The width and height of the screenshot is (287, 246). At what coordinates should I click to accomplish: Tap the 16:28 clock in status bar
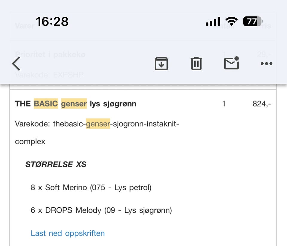[52, 22]
